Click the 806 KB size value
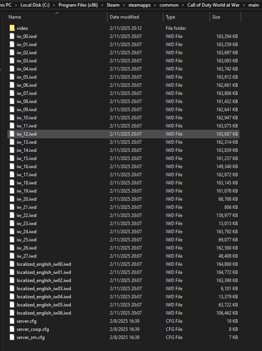Image resolution: width=262 pixels, height=351 pixels. tap(231, 207)
